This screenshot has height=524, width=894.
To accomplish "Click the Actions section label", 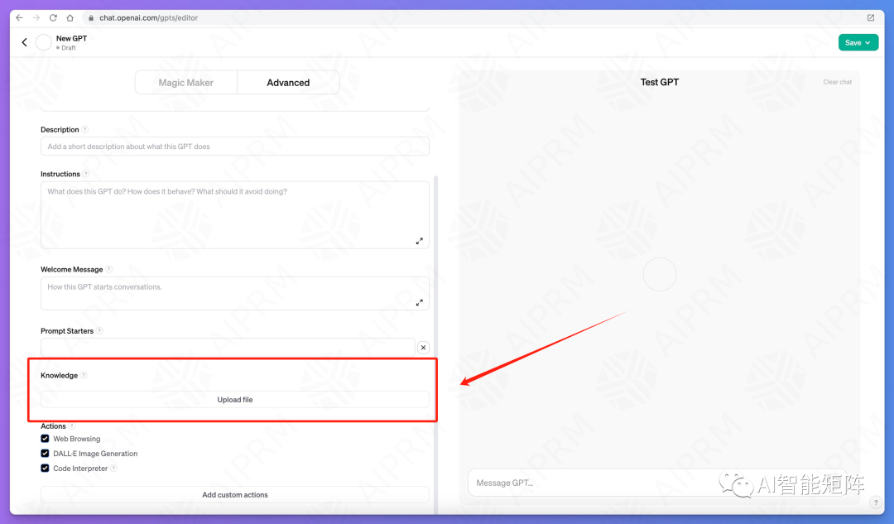I will (x=53, y=426).
